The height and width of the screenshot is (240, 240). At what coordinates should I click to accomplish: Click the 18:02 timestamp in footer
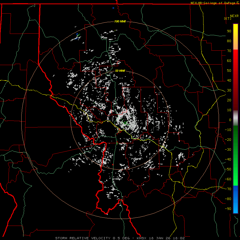(179, 238)
